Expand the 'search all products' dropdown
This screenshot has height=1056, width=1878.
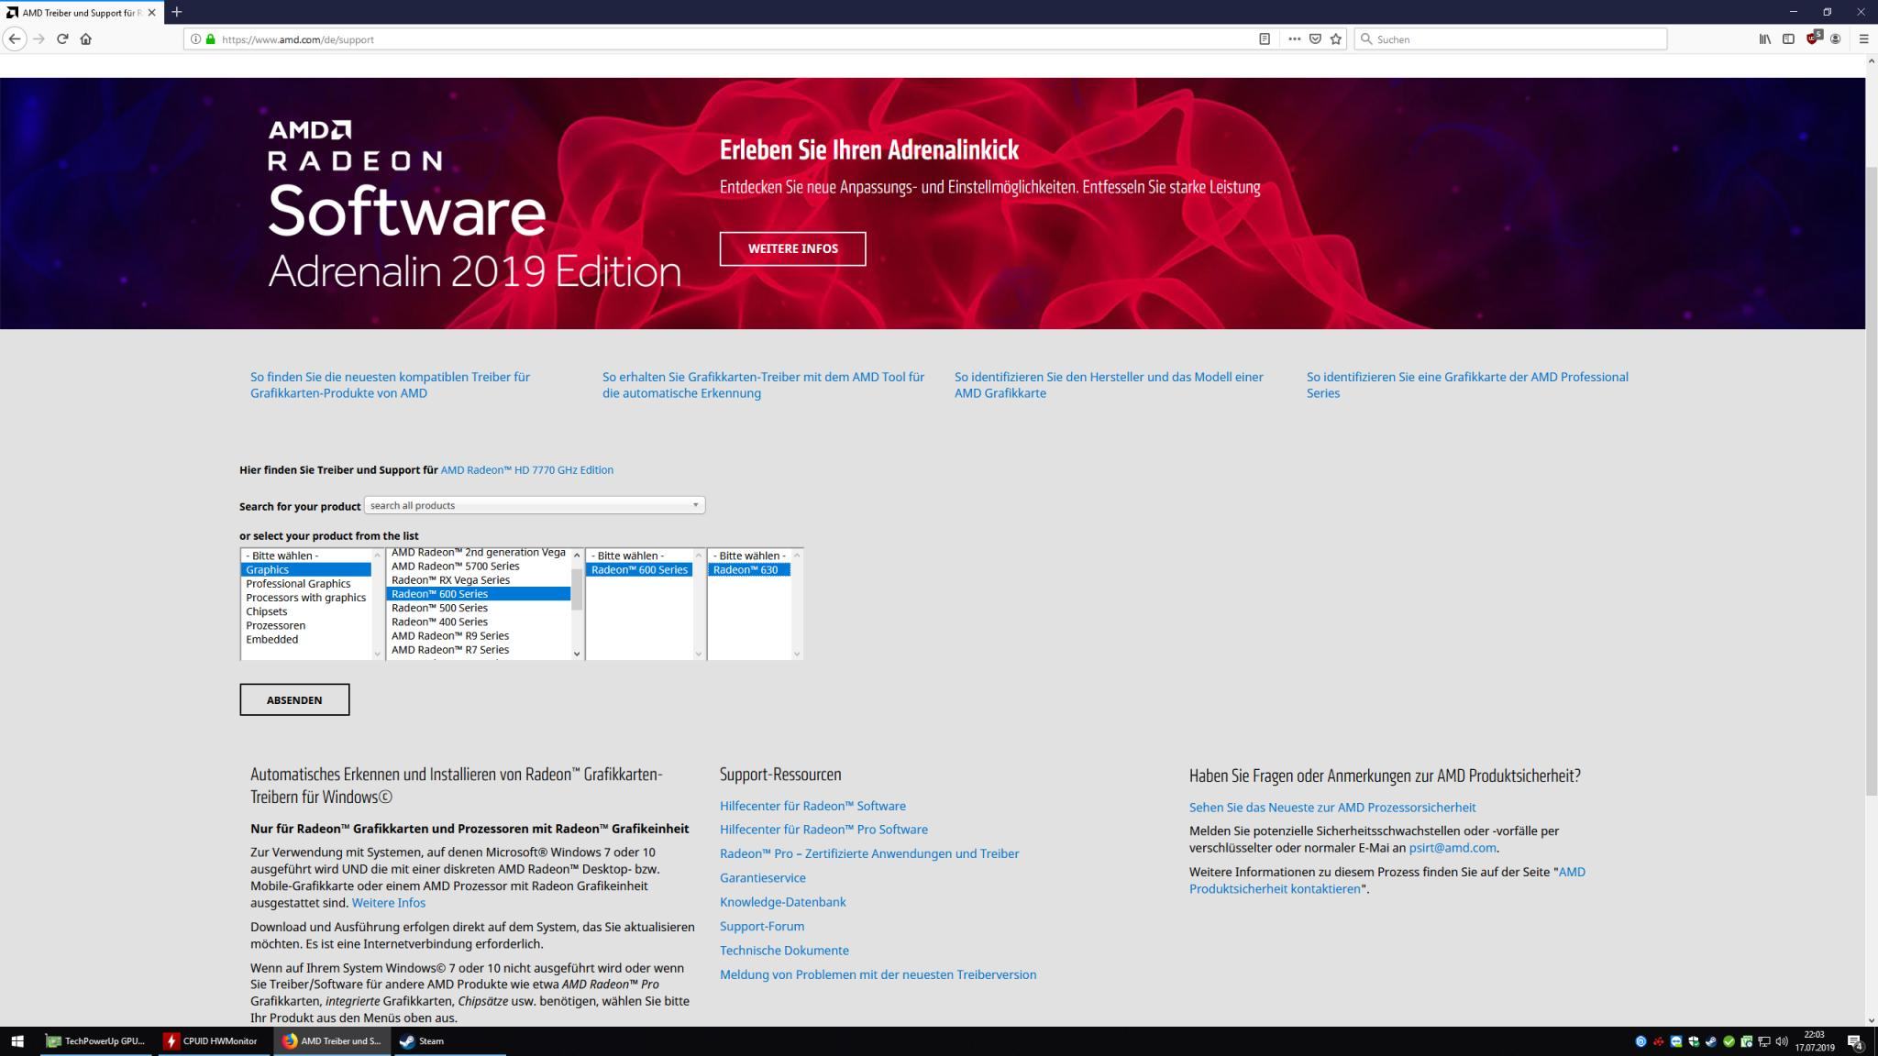[x=534, y=505]
